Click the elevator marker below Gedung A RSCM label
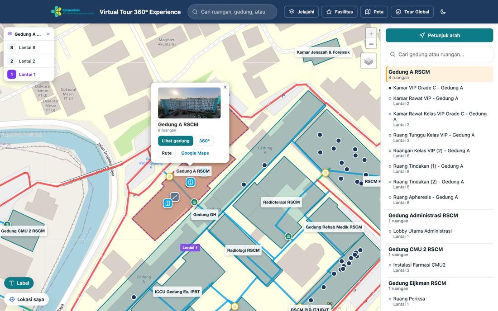This screenshot has width=498, height=311. pyautogui.click(x=191, y=182)
